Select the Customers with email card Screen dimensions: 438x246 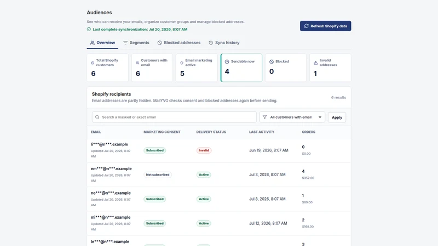(152, 68)
